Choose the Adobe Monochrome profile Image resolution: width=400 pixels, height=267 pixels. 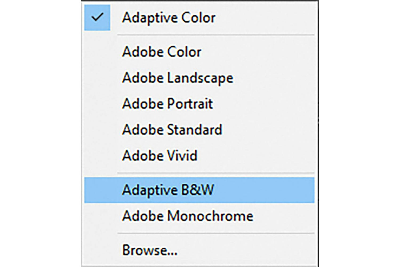pos(187,216)
